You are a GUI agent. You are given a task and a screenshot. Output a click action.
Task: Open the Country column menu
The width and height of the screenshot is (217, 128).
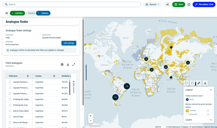pyautogui.click(x=54, y=76)
